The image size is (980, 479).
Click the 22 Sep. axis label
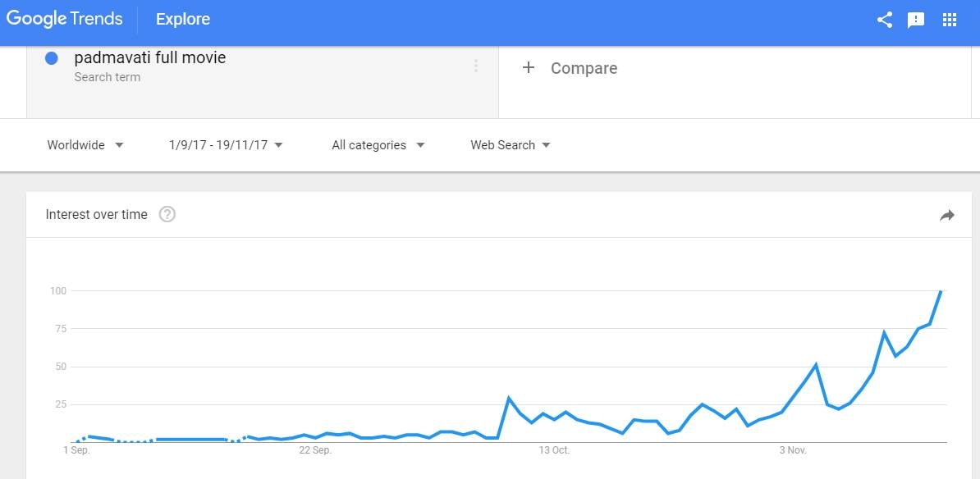point(315,450)
